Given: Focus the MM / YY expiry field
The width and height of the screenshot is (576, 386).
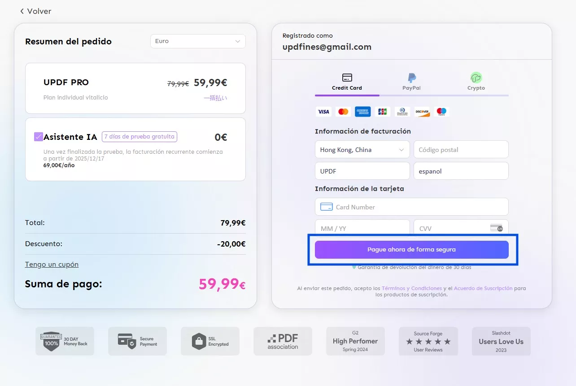Looking at the screenshot, I should pyautogui.click(x=362, y=228).
